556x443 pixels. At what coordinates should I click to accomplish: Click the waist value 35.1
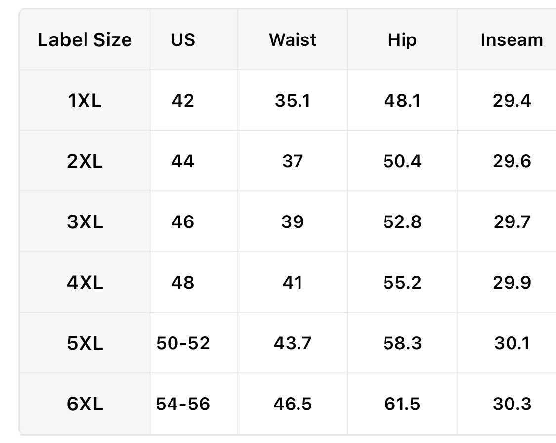(293, 101)
